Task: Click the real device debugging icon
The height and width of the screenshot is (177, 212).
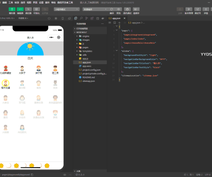Action: (127, 9)
